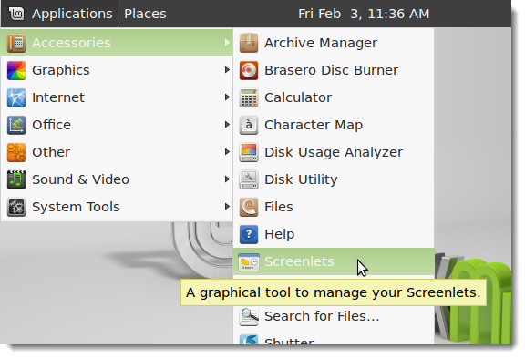Click the Accessories category icon
Image resolution: width=525 pixels, height=358 pixels.
(x=16, y=43)
